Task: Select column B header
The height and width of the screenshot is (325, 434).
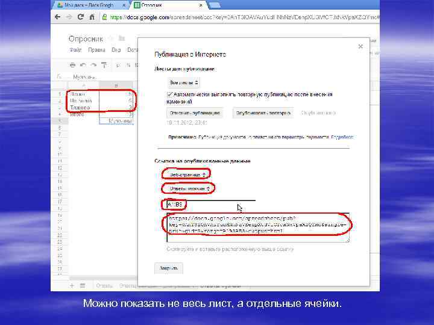Action: click(116, 85)
